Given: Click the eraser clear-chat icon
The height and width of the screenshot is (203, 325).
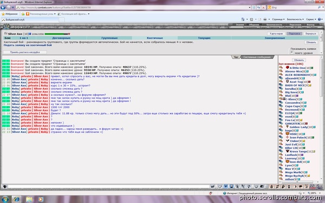Looking at the screenshot, I should click(x=220, y=186).
